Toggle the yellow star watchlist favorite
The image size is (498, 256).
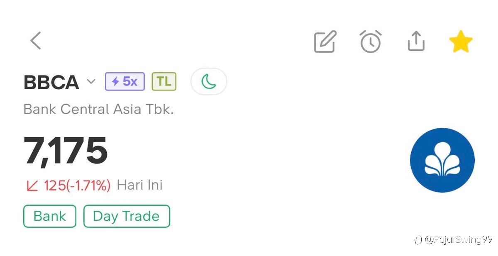pyautogui.click(x=461, y=42)
